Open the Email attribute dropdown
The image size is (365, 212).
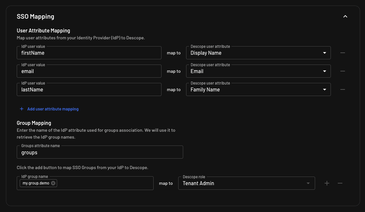pos(324,71)
